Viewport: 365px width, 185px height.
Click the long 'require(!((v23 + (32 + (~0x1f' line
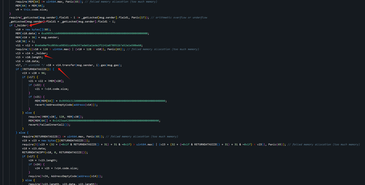point(191,144)
